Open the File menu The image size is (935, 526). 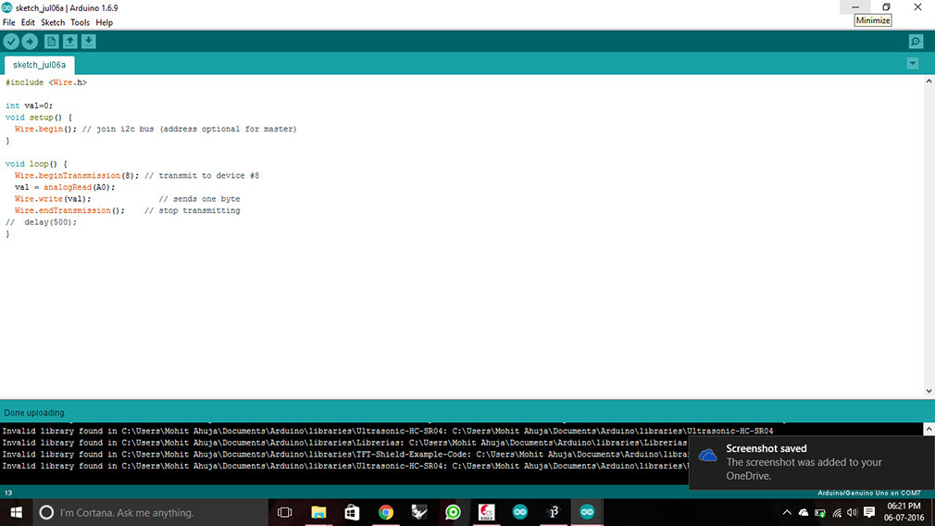pyautogui.click(x=9, y=22)
